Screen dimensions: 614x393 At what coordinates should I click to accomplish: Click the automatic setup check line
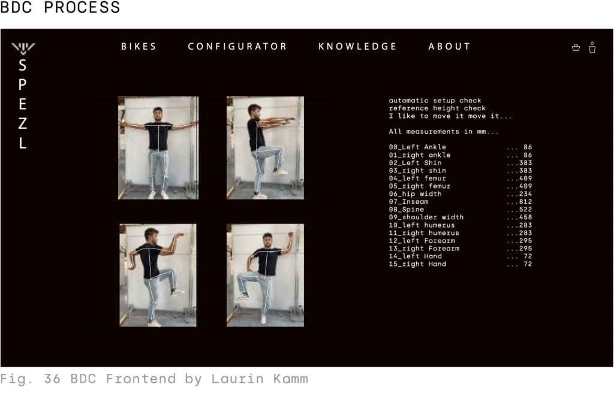pyautogui.click(x=435, y=101)
